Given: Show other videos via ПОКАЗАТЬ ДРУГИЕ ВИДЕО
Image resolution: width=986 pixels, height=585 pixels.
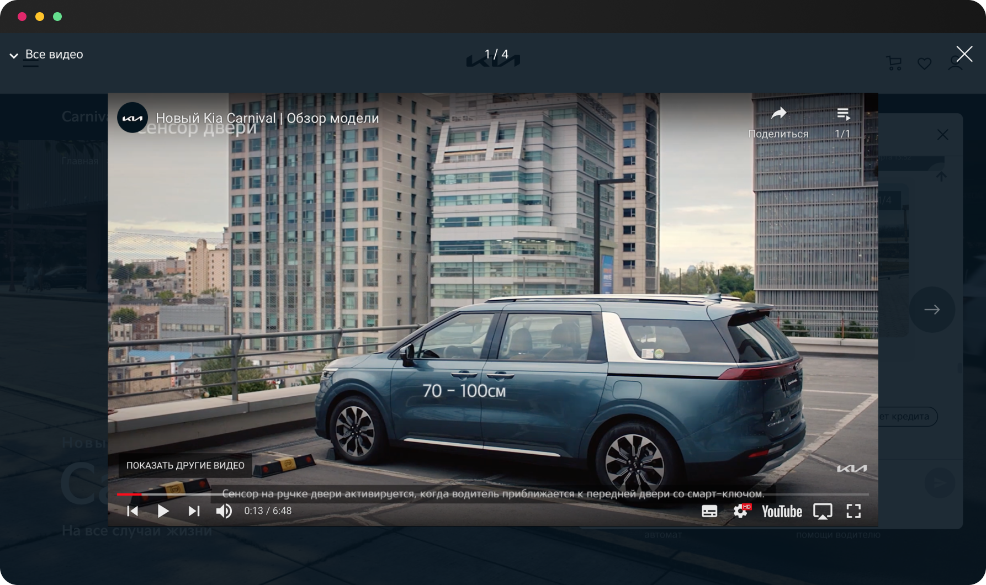Looking at the screenshot, I should pyautogui.click(x=185, y=465).
